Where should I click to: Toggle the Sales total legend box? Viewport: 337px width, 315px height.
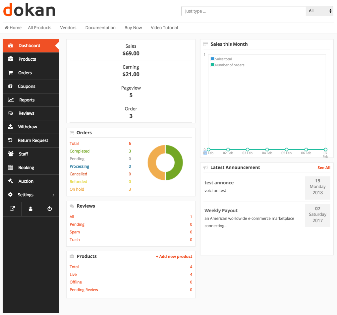212,59
